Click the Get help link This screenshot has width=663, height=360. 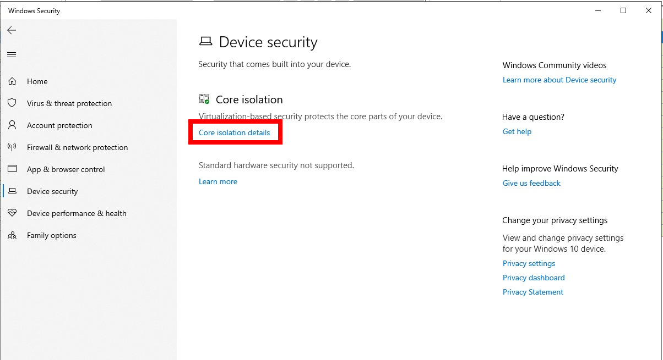(x=517, y=131)
